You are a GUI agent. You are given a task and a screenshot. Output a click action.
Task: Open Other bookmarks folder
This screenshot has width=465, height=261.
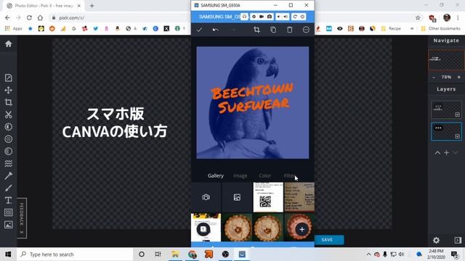(441, 28)
